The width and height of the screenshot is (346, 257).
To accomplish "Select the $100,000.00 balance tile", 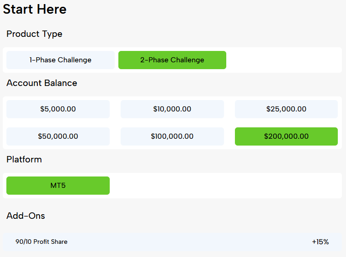I will pyautogui.click(x=172, y=136).
